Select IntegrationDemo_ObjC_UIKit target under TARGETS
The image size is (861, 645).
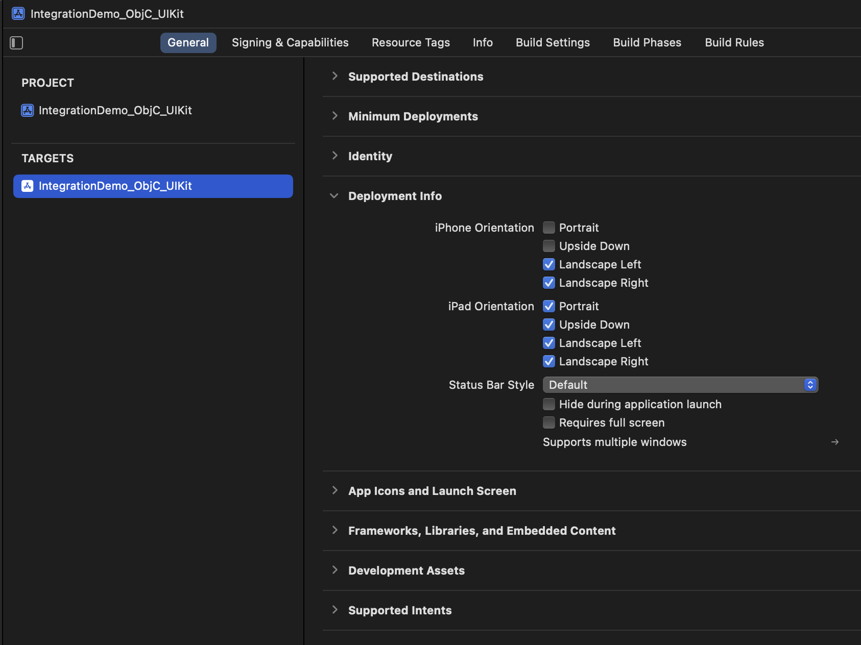(153, 186)
